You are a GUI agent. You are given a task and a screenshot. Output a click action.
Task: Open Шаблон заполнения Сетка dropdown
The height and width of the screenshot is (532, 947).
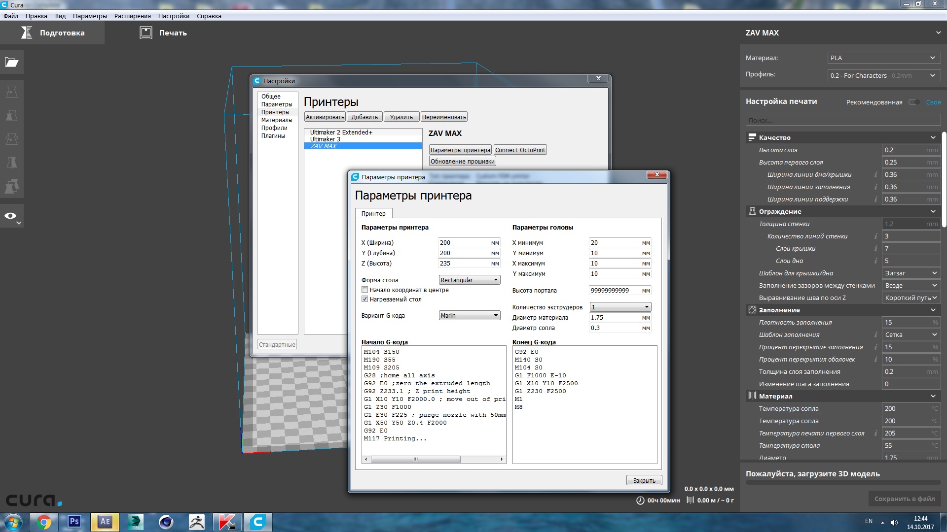click(911, 334)
